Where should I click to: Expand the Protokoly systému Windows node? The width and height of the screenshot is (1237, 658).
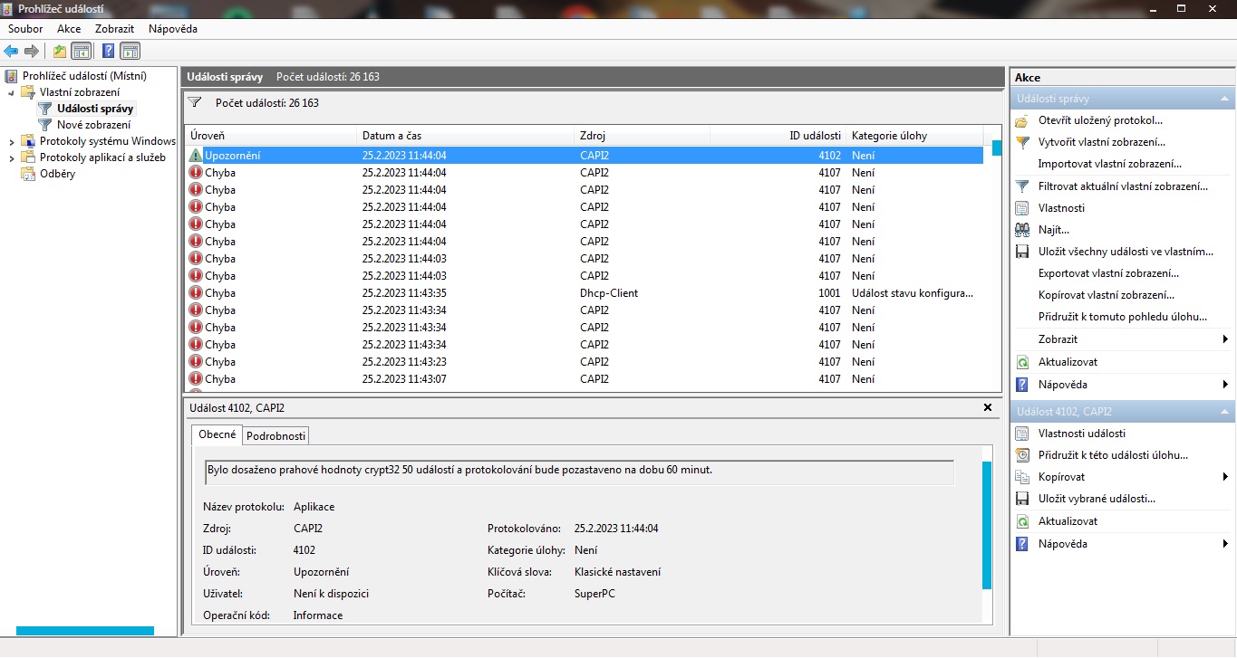pos(12,141)
